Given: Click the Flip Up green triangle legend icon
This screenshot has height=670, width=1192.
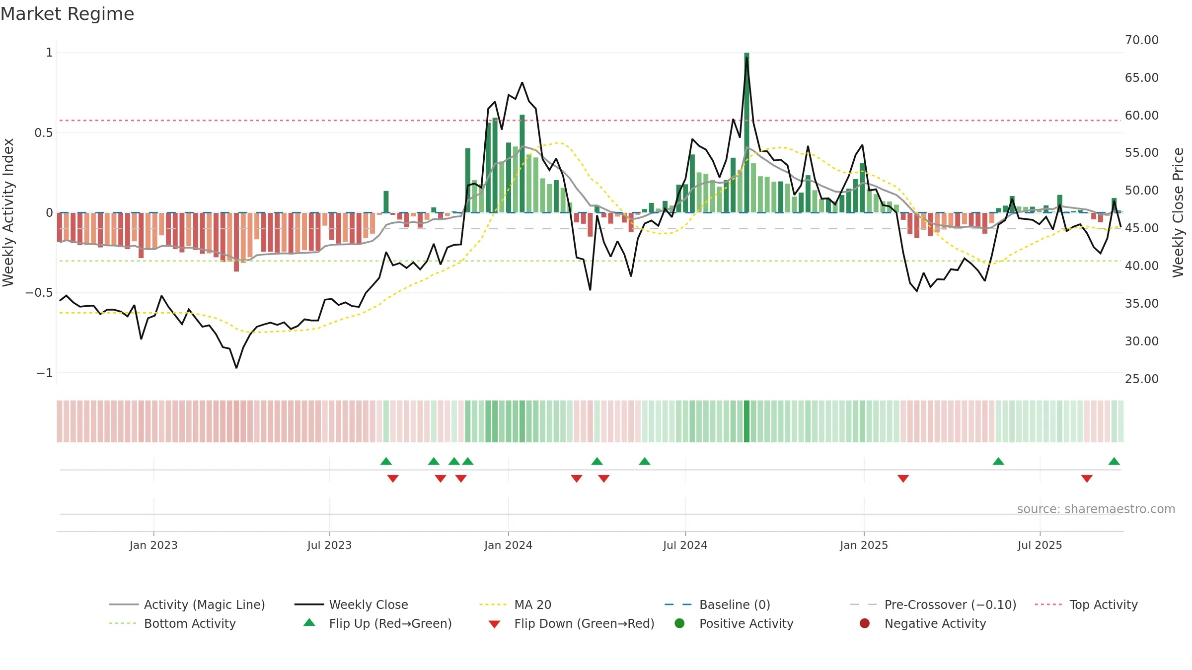Looking at the screenshot, I should coord(309,622).
